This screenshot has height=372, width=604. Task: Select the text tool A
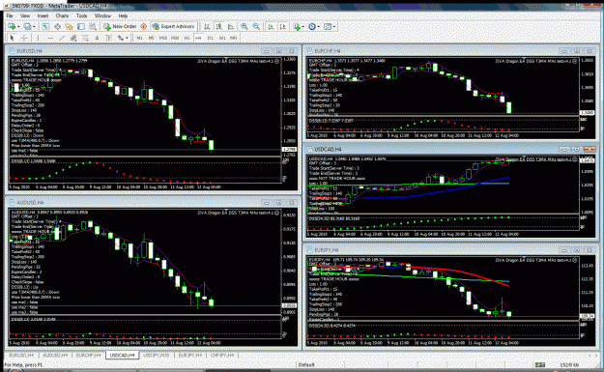[97, 38]
